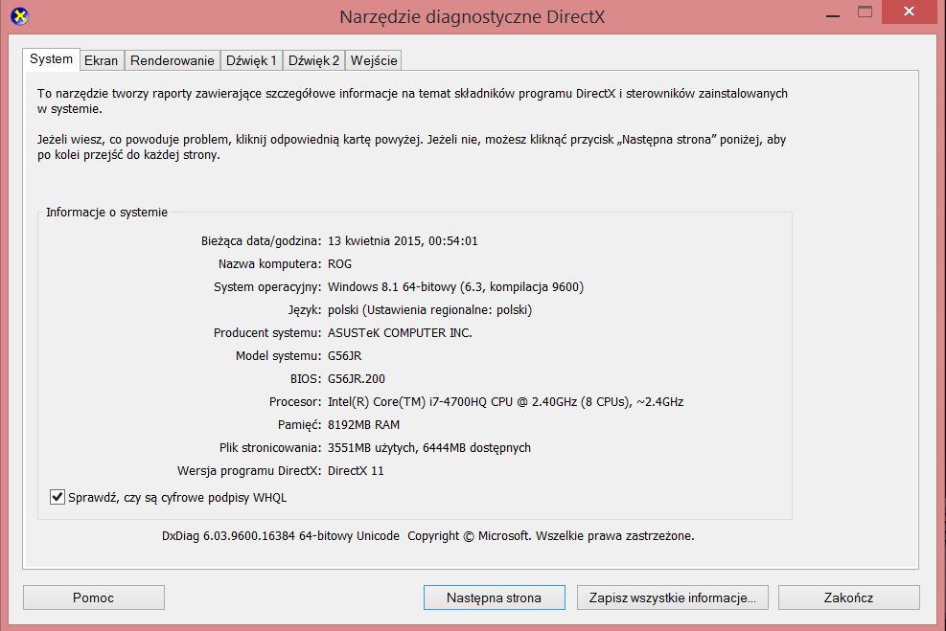Image resolution: width=946 pixels, height=631 pixels.
Task: Click the 'Model systemu:' label
Action: [x=278, y=355]
